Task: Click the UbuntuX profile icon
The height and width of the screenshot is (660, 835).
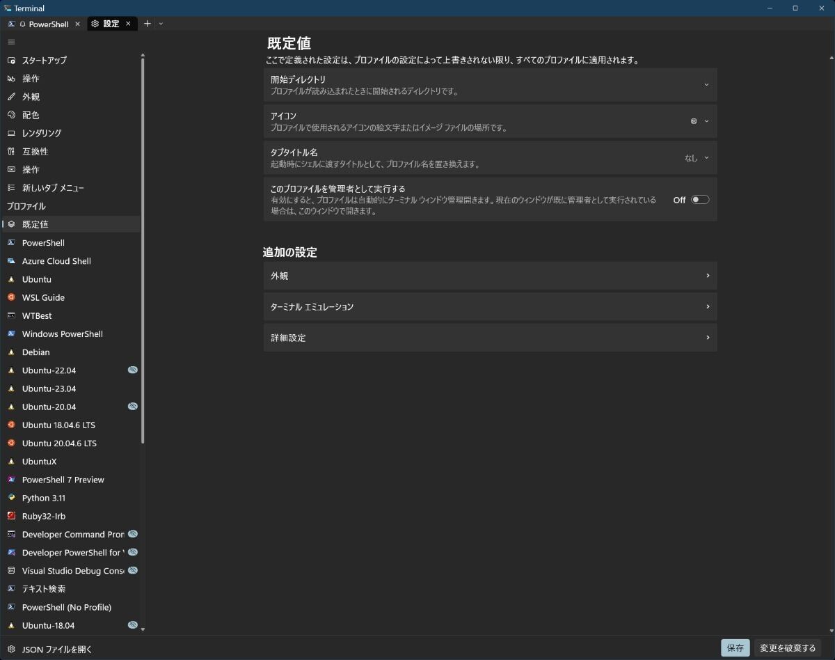Action: click(11, 462)
